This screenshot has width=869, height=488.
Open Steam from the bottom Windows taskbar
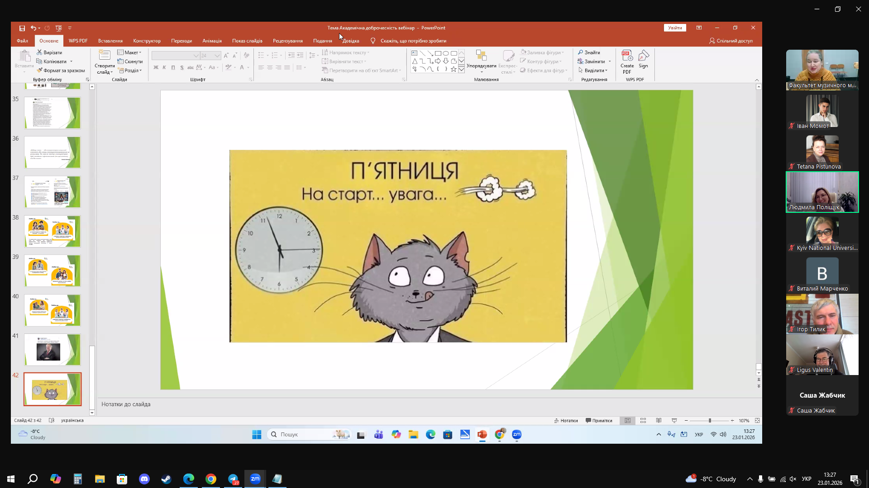166,479
